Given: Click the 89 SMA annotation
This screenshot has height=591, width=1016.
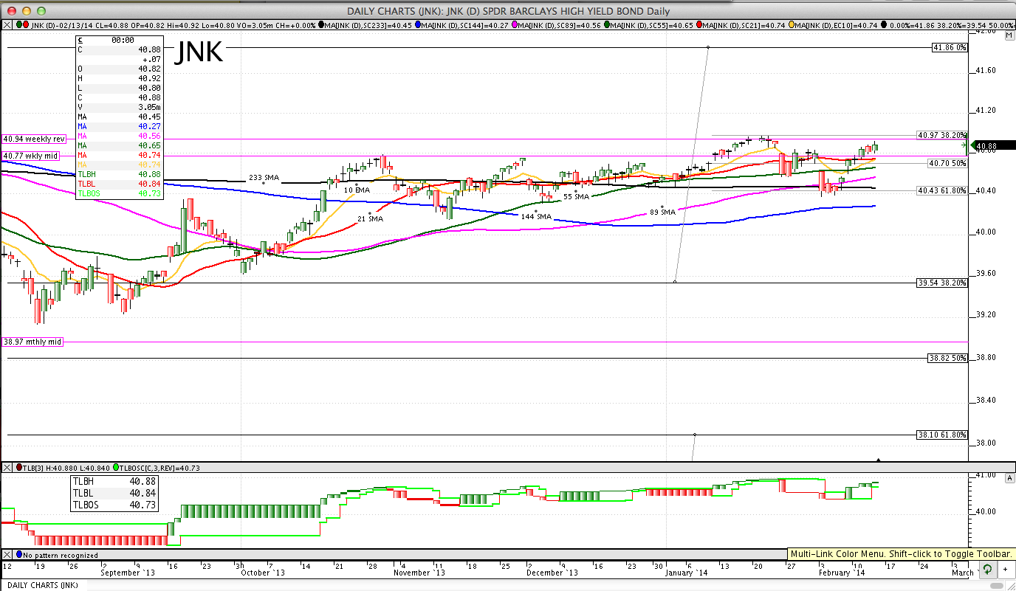Looking at the screenshot, I should (663, 212).
